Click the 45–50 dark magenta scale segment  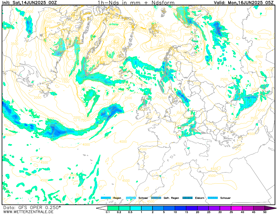pos(259,208)
